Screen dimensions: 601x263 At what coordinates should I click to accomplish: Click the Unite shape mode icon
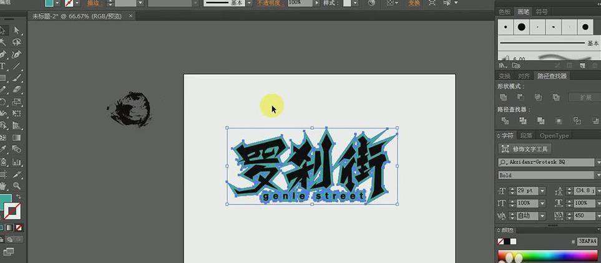[504, 97]
